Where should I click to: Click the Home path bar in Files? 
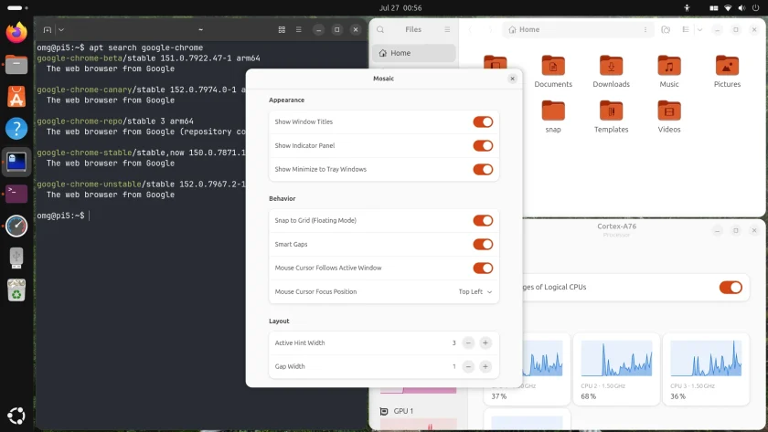(578, 29)
